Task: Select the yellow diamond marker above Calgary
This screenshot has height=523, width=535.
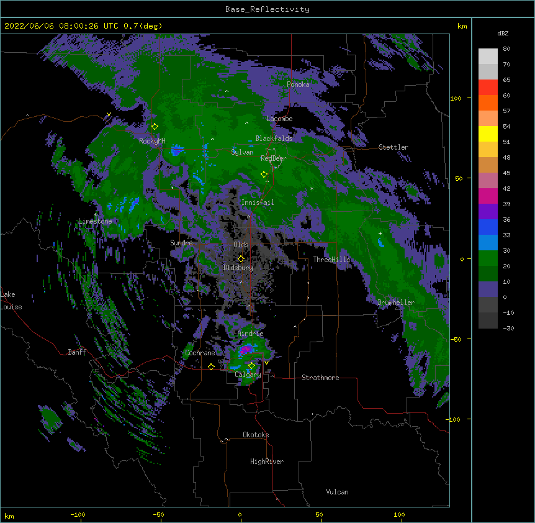Action: point(251,366)
